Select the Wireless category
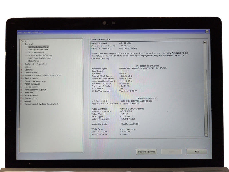Image resolution: width=229 pixels, height=172 pixels. [x=29, y=93]
